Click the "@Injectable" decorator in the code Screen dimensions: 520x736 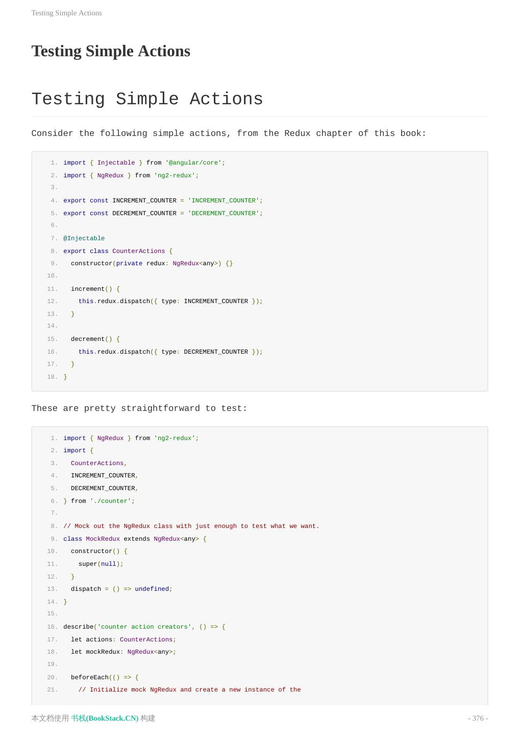pyautogui.click(x=84, y=239)
